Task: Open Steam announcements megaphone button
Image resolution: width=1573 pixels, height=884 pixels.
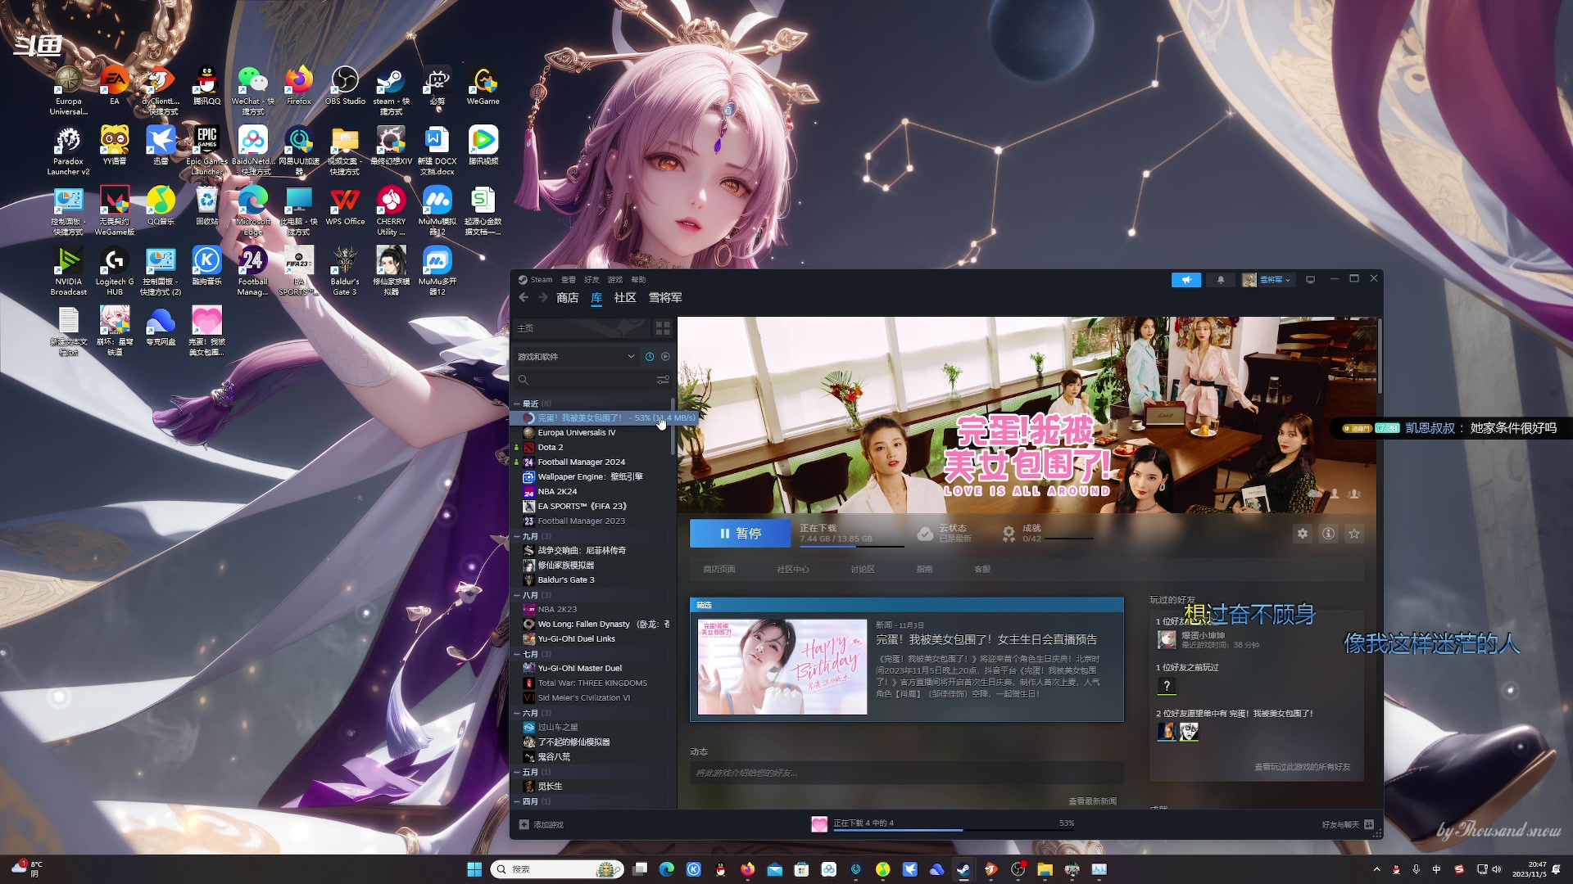Action: [x=1186, y=280]
